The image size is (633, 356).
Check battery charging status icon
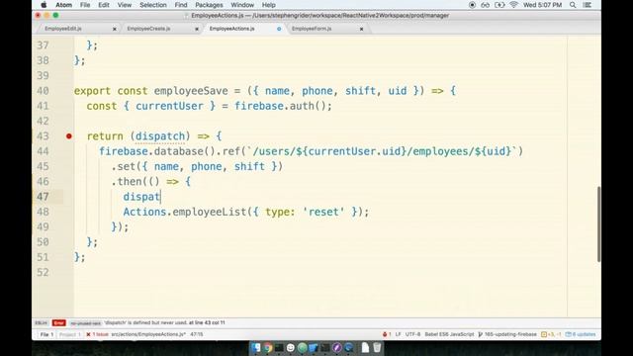499,5
